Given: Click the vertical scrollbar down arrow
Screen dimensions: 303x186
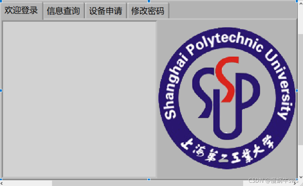Looking at the screenshot, I should 301,177.
